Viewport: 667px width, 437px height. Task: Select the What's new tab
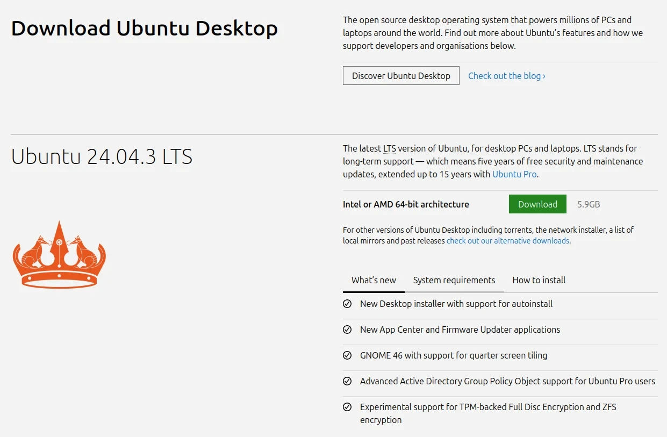coord(374,280)
